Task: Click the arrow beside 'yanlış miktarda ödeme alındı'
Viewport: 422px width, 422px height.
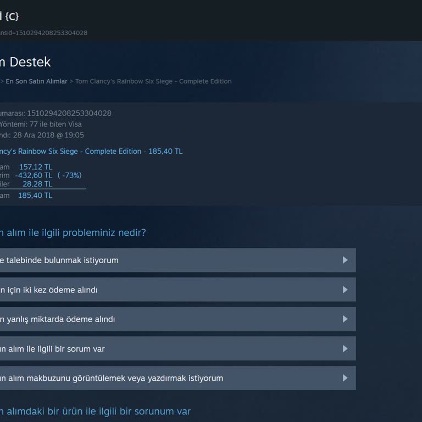Action: tap(345, 319)
